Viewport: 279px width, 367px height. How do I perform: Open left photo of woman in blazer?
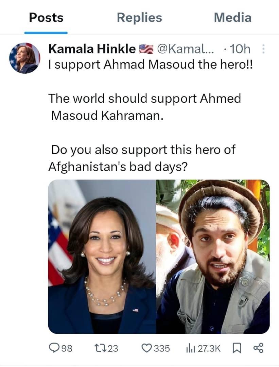tap(102, 257)
